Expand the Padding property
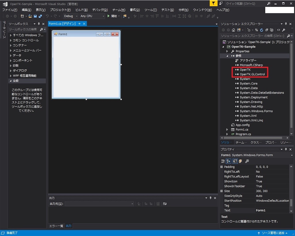Viewport: 295px width, 236px height. (222, 167)
